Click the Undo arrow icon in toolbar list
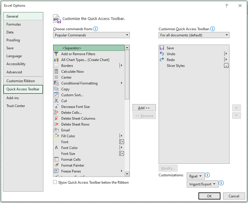 pos(162,54)
